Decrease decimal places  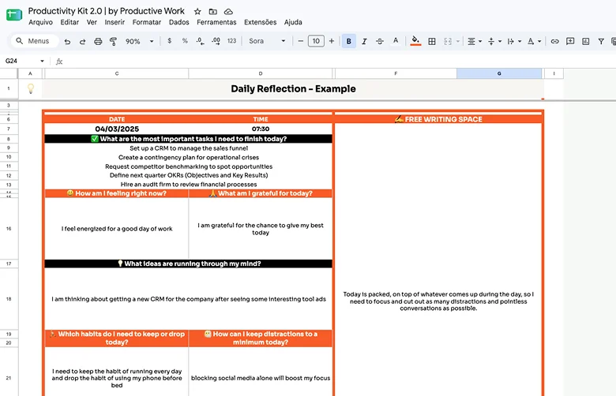tap(200, 41)
